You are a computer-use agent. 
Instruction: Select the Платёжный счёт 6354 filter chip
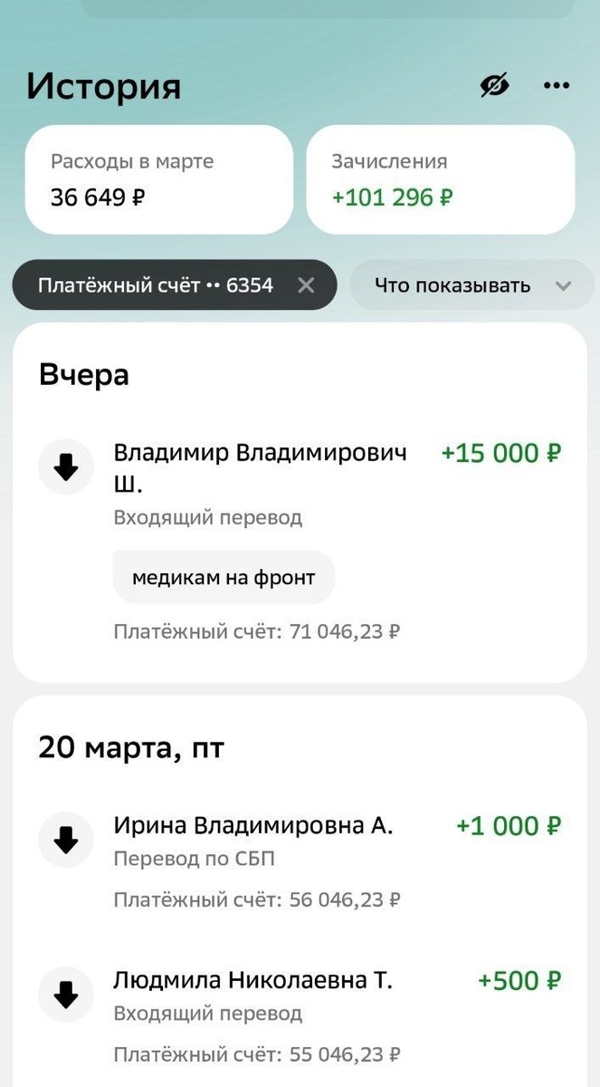pyautogui.click(x=145, y=285)
